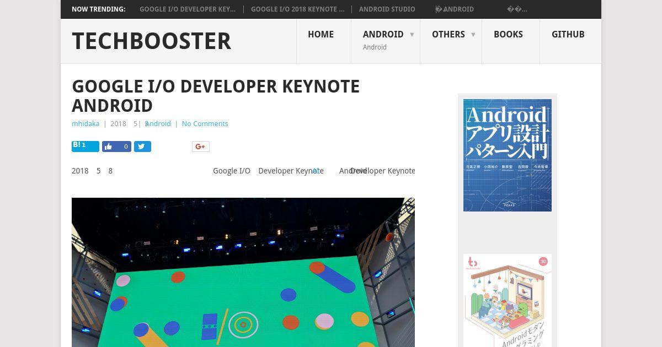Expand the ANDROID menu dropdown arrow
Viewport: 662px width, 347px height.
click(x=412, y=35)
